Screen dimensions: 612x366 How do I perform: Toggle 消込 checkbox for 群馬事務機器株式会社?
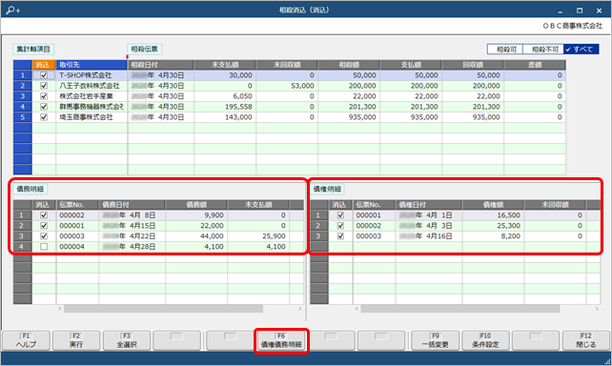tap(44, 107)
